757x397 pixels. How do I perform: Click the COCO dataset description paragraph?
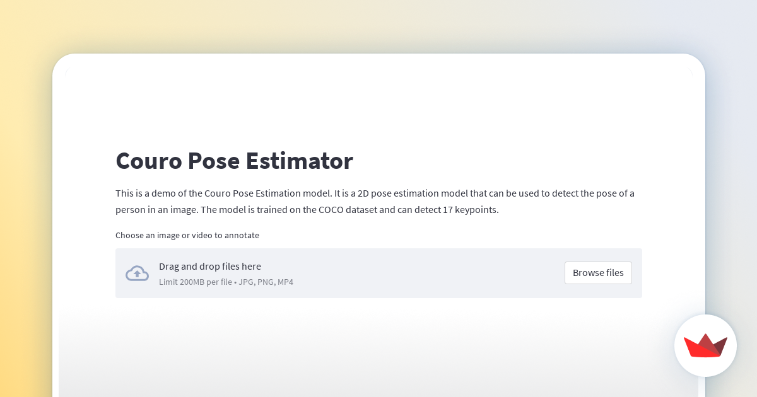pos(375,200)
